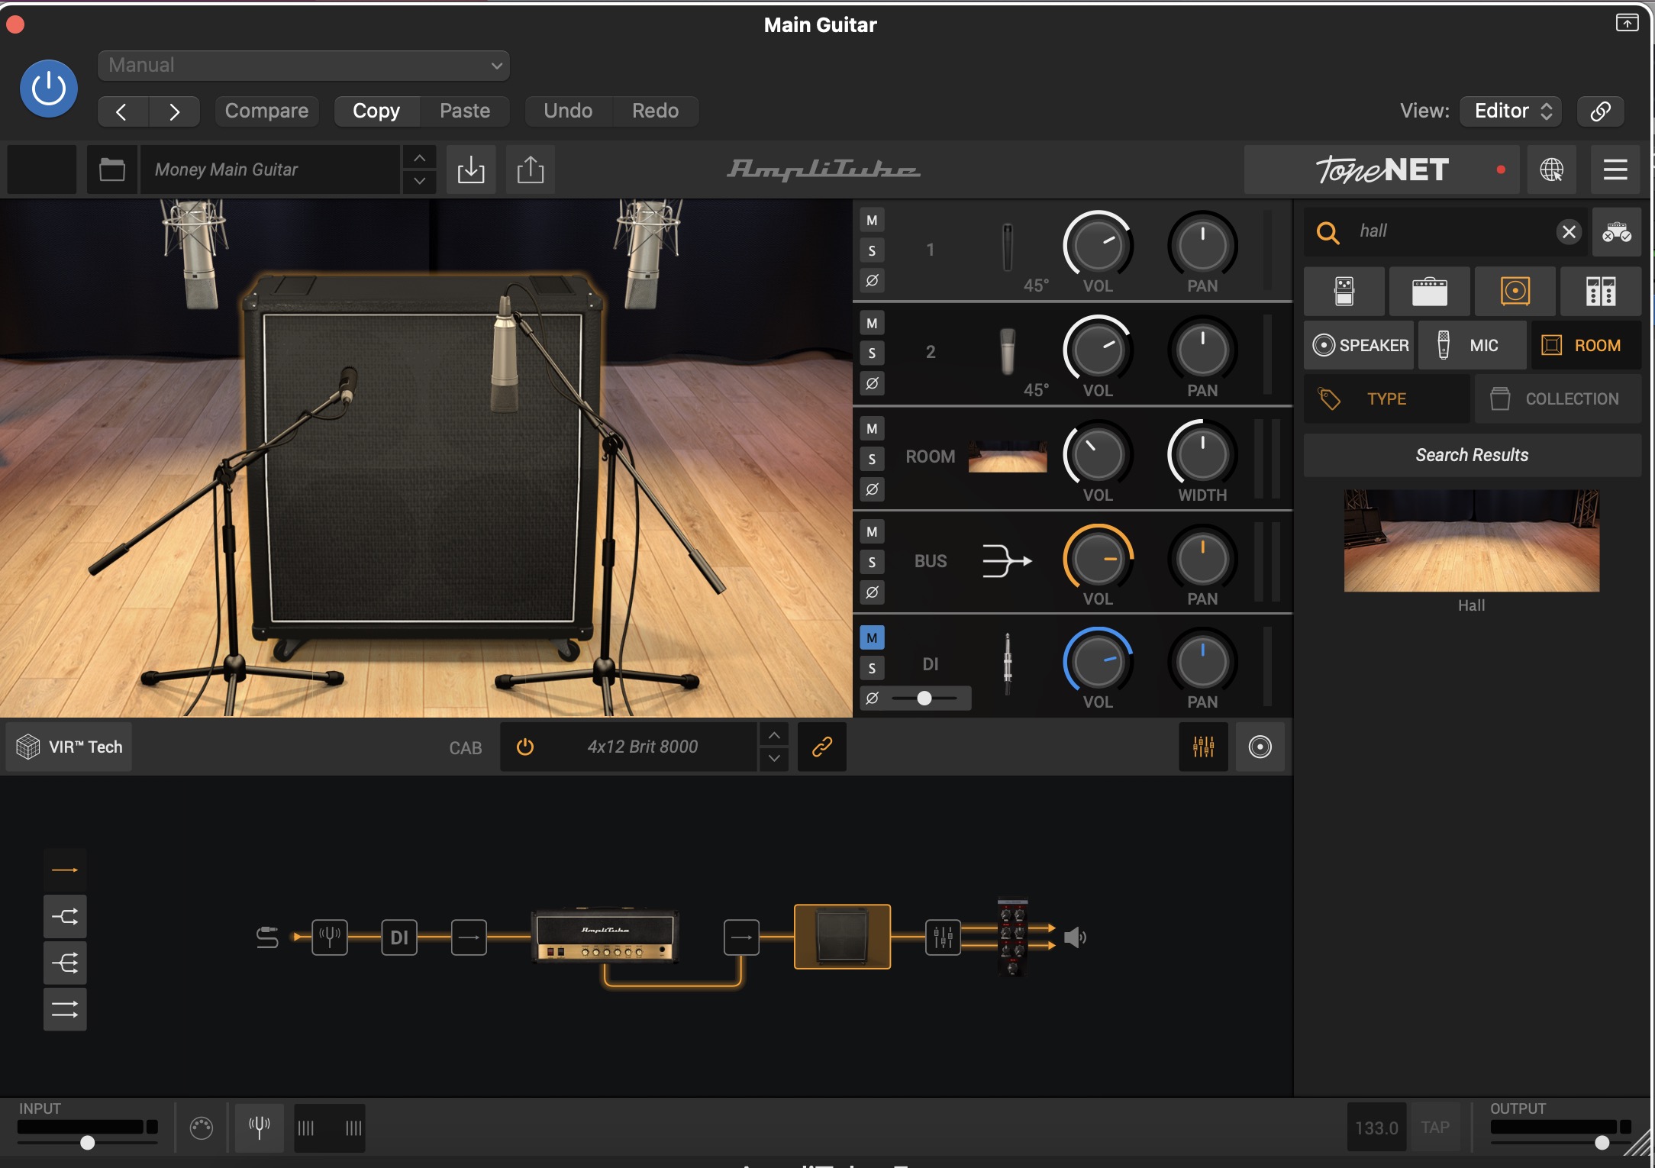
Task: Toggle the plugin power bypass button
Action: [x=48, y=89]
